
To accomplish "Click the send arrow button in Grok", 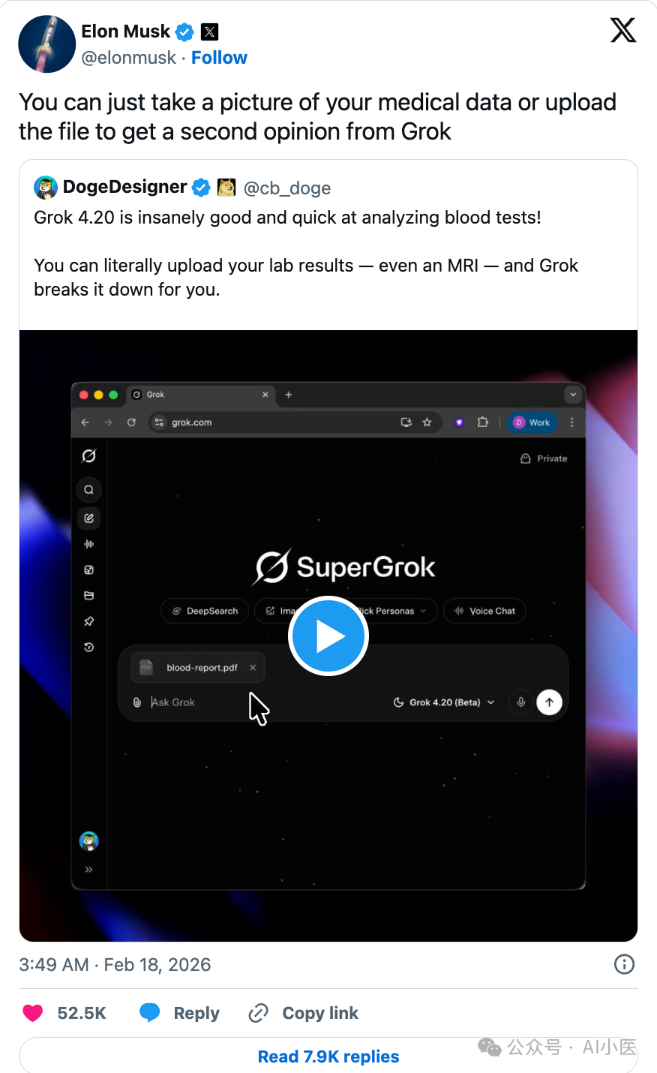I will click(549, 702).
